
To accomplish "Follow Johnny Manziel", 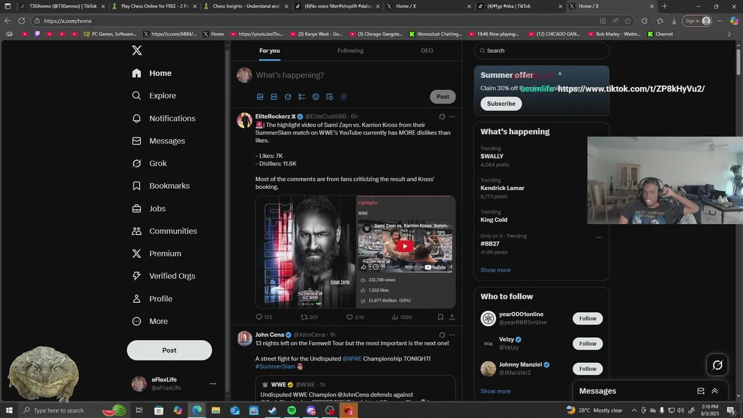I will (x=587, y=369).
